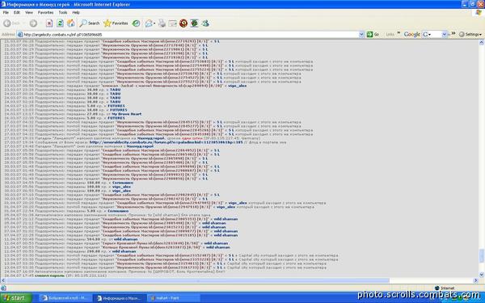
Task: Open the Favorites star in toolbar
Action: [116, 23]
